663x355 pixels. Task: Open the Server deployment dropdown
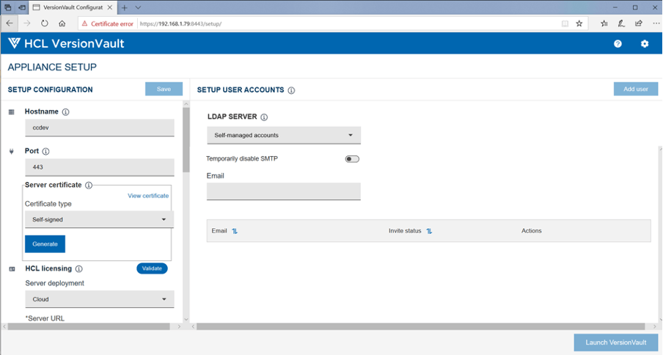pyautogui.click(x=99, y=299)
